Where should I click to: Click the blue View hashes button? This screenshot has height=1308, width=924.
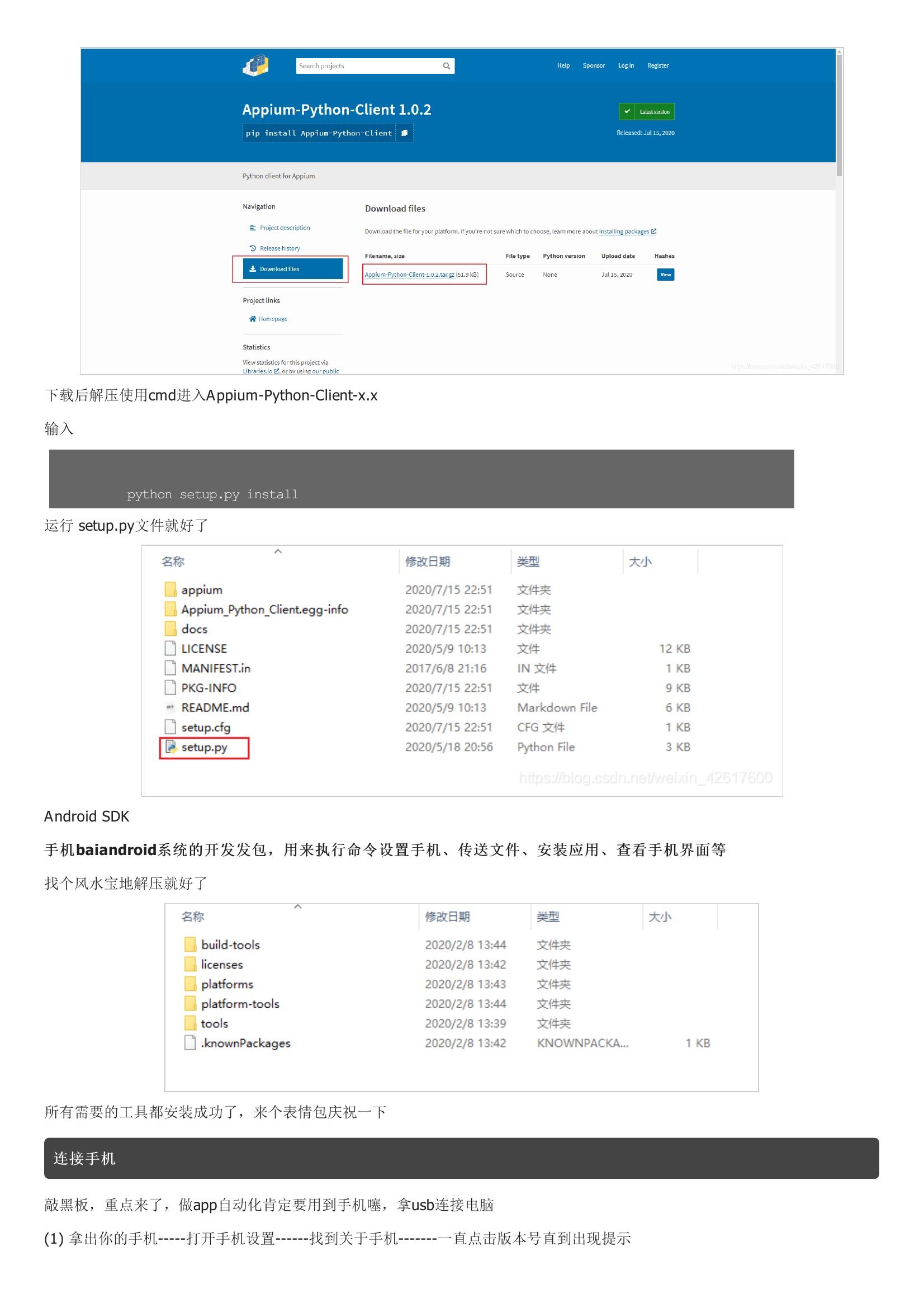coord(665,275)
